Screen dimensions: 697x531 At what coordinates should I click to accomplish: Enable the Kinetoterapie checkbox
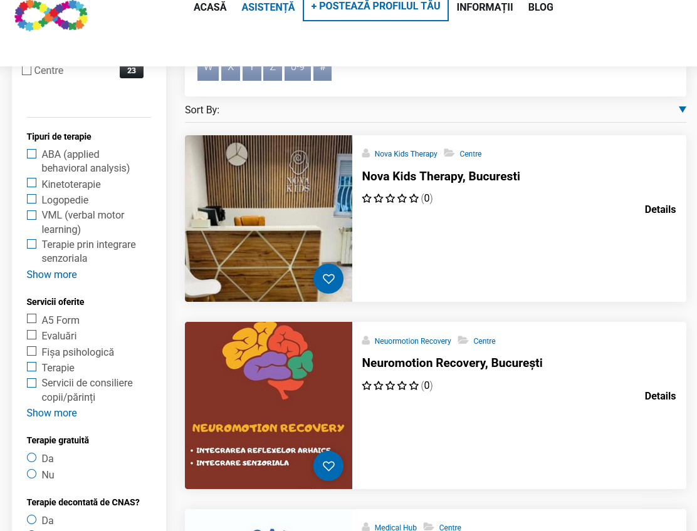tap(31, 183)
